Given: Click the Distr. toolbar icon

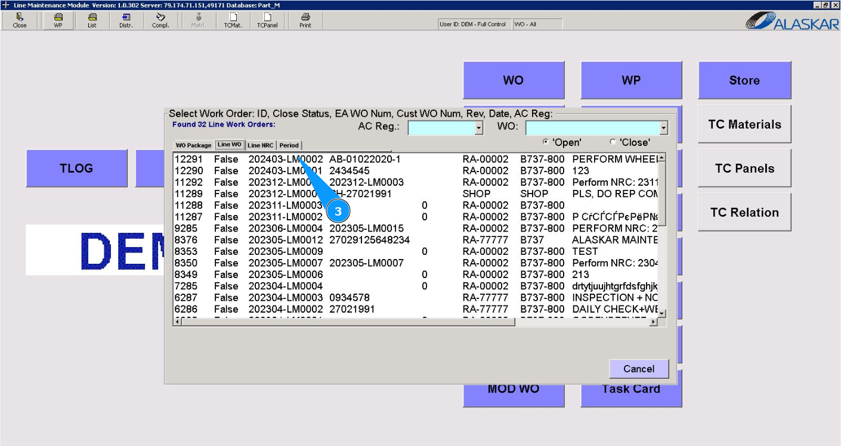Looking at the screenshot, I should tap(126, 21).
